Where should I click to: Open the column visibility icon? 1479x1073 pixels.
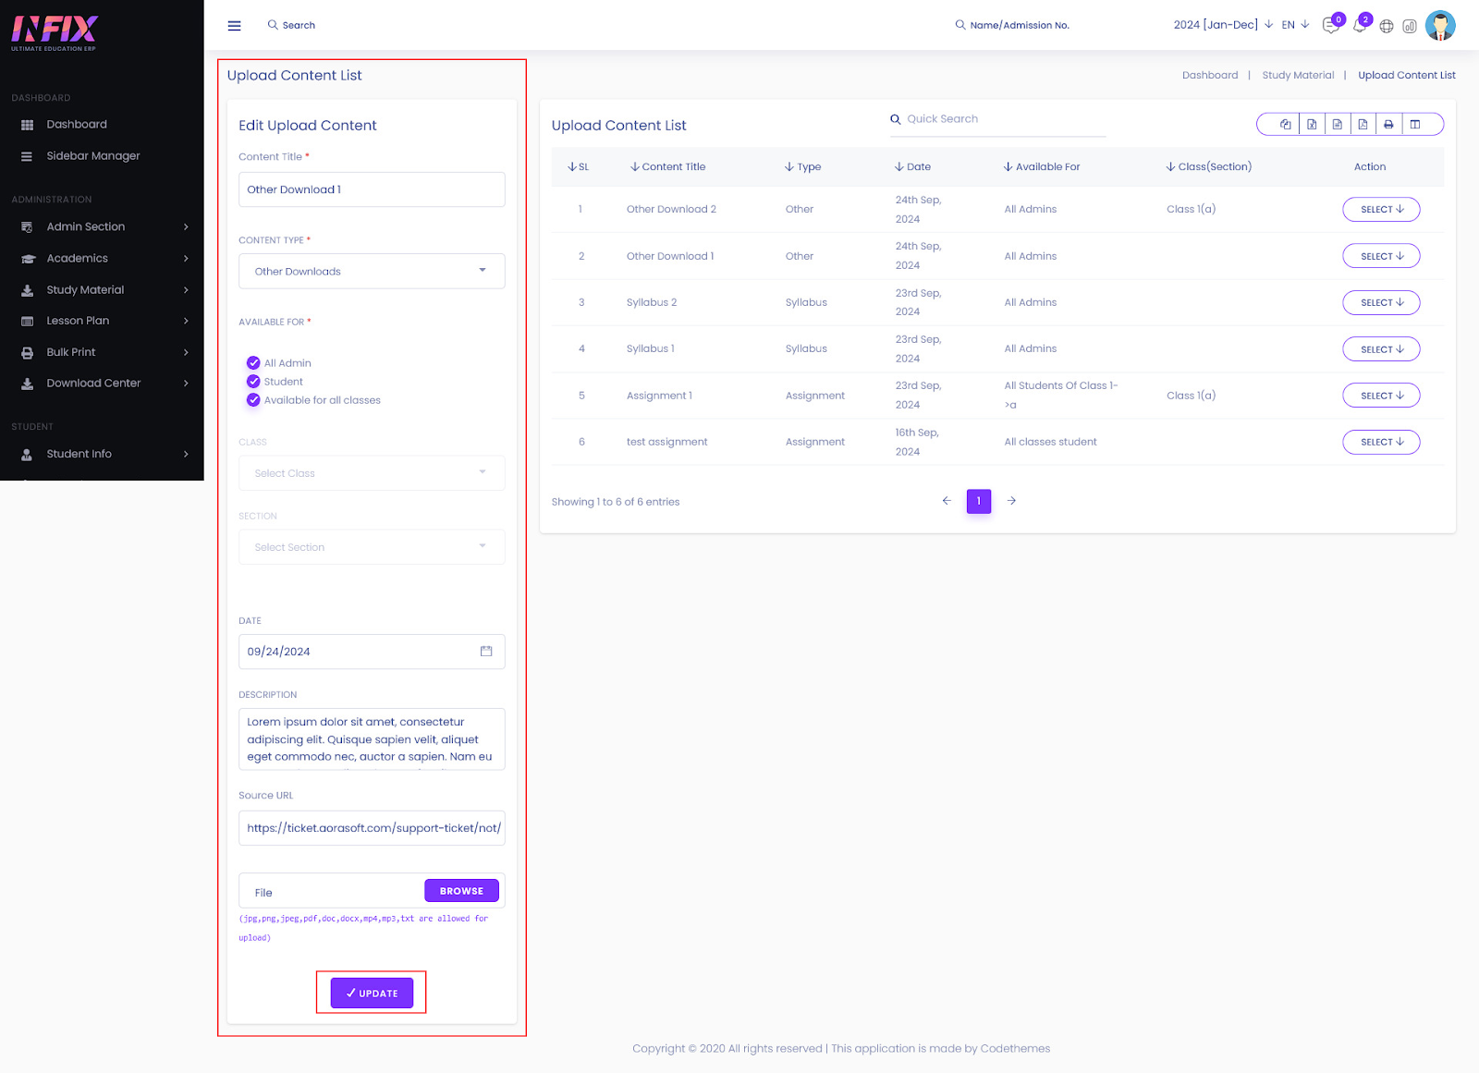1414,124
